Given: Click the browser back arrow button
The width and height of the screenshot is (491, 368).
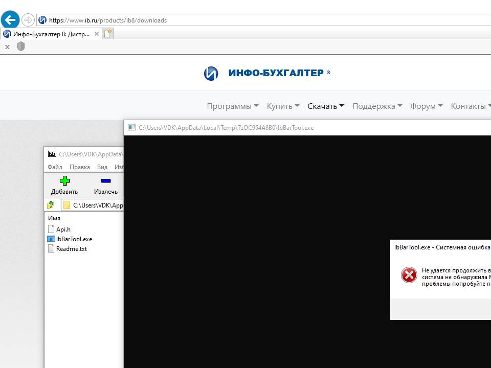Looking at the screenshot, I should tap(10, 20).
